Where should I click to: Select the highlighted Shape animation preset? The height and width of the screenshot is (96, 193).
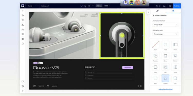(165, 78)
